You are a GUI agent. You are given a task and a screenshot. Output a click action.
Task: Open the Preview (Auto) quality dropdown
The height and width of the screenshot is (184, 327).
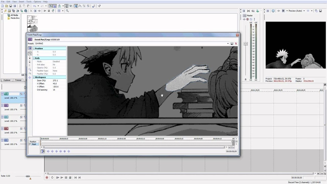pyautogui.click(x=304, y=11)
